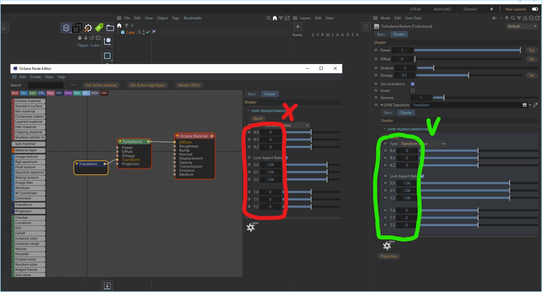Click the search icon in Object Manager

click(269, 18)
